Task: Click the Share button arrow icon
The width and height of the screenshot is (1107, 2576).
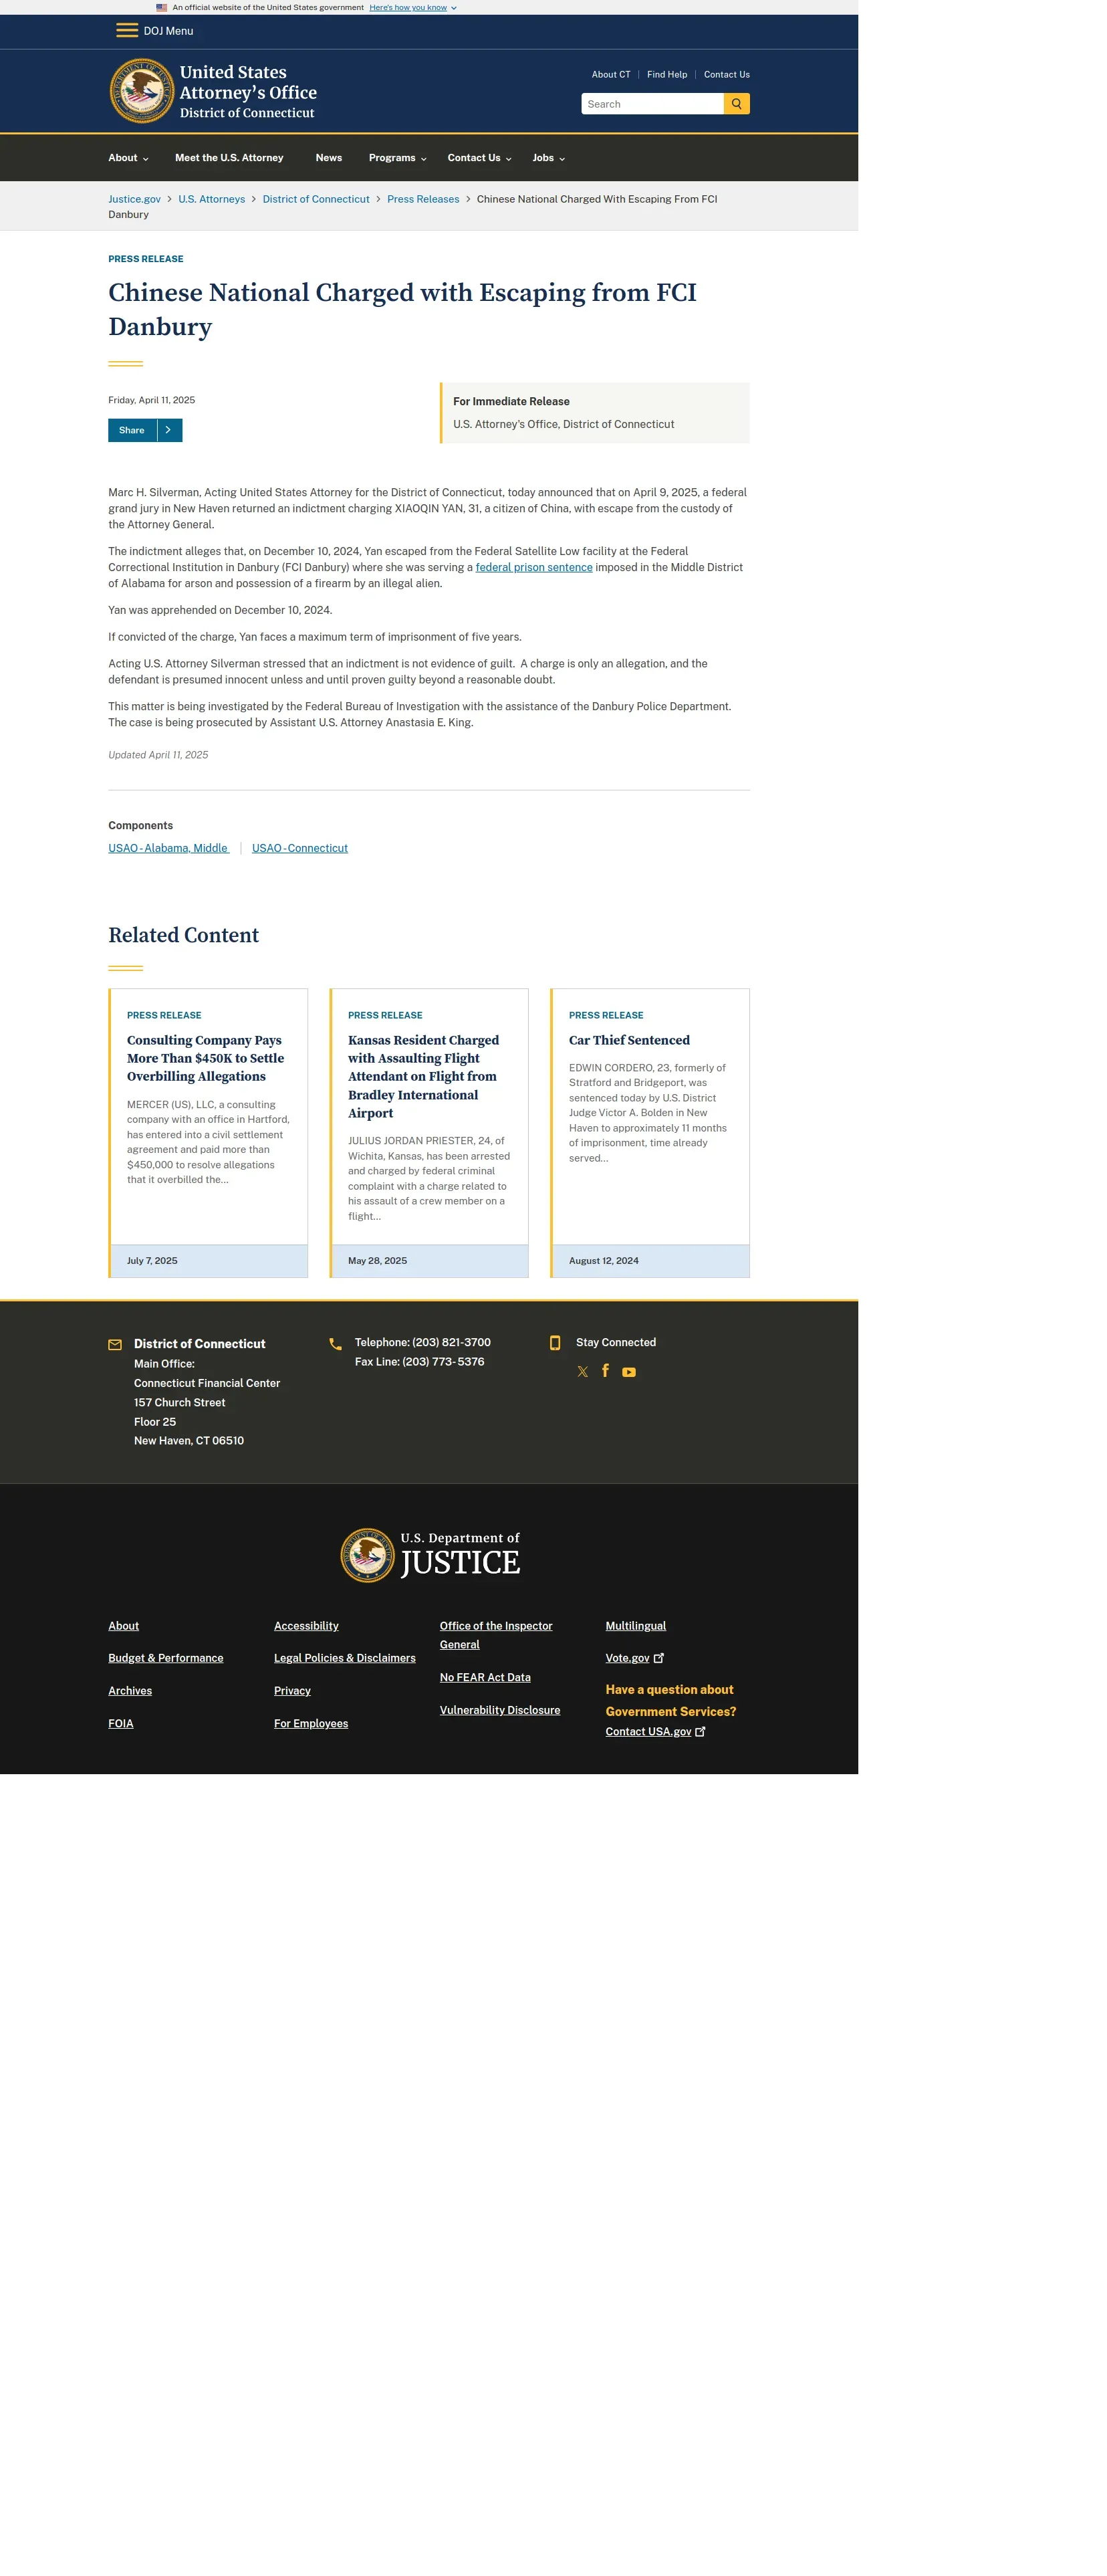Action: tap(169, 430)
